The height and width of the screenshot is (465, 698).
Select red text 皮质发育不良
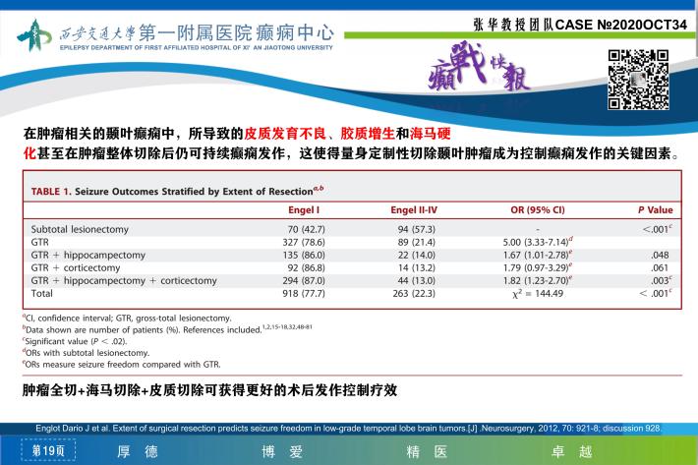tap(285, 133)
